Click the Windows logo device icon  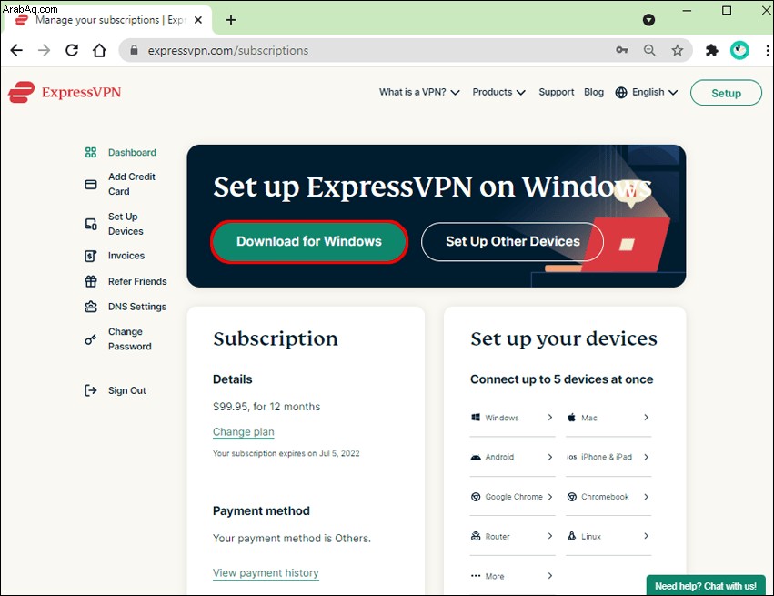pyautogui.click(x=476, y=418)
